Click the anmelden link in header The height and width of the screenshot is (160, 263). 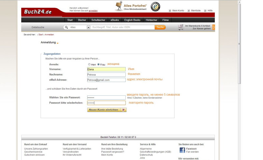point(93,11)
